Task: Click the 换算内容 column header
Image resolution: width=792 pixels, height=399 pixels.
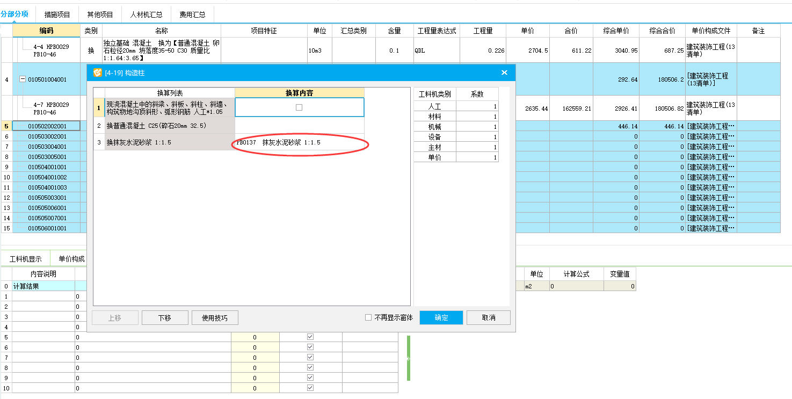Action: 300,93
